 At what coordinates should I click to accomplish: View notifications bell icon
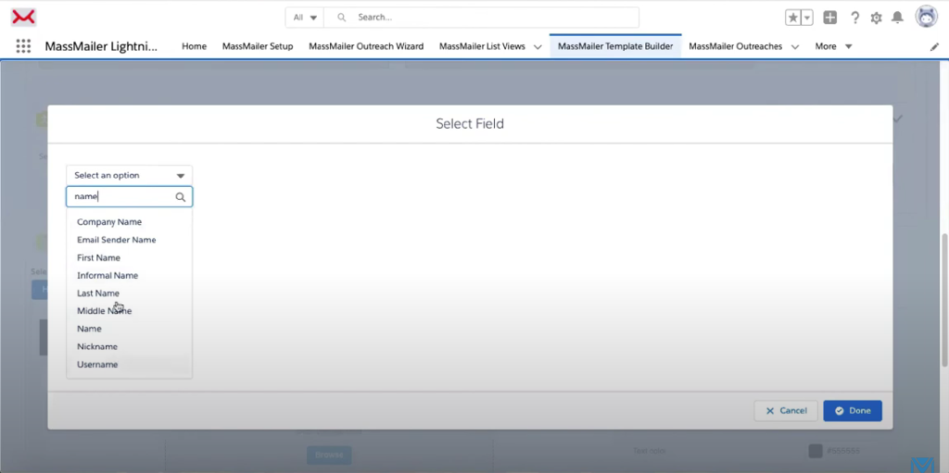[897, 18]
